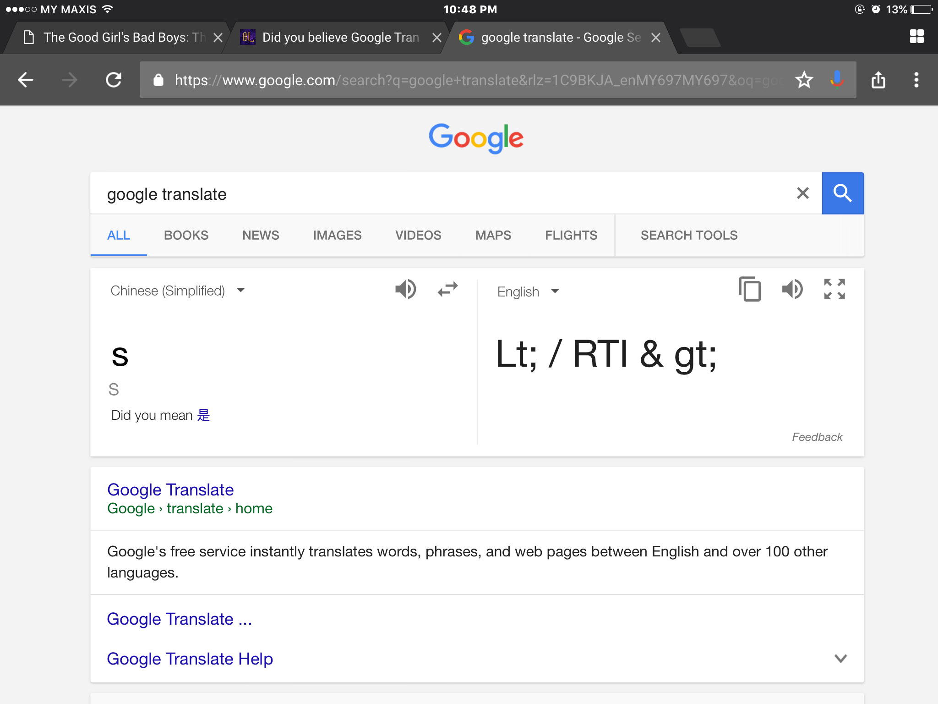The width and height of the screenshot is (938, 704).
Task: Click the Google's free service description text
Action: (x=467, y=562)
